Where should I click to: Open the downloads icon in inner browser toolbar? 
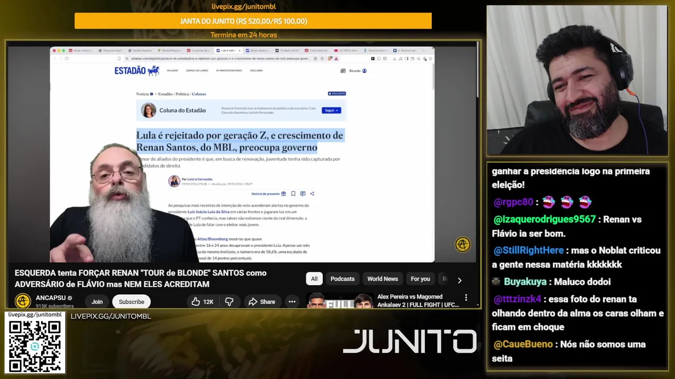[x=394, y=58]
